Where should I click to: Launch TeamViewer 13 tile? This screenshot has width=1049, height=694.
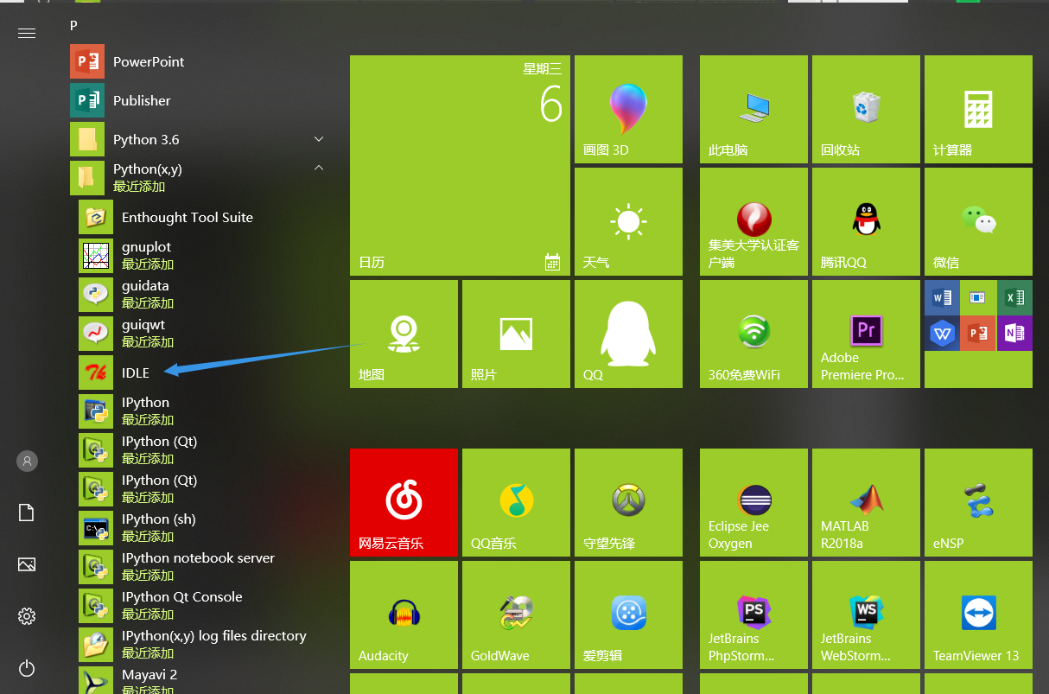click(978, 614)
